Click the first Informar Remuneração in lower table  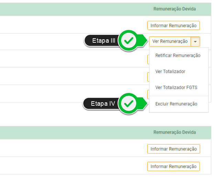[x=173, y=149]
